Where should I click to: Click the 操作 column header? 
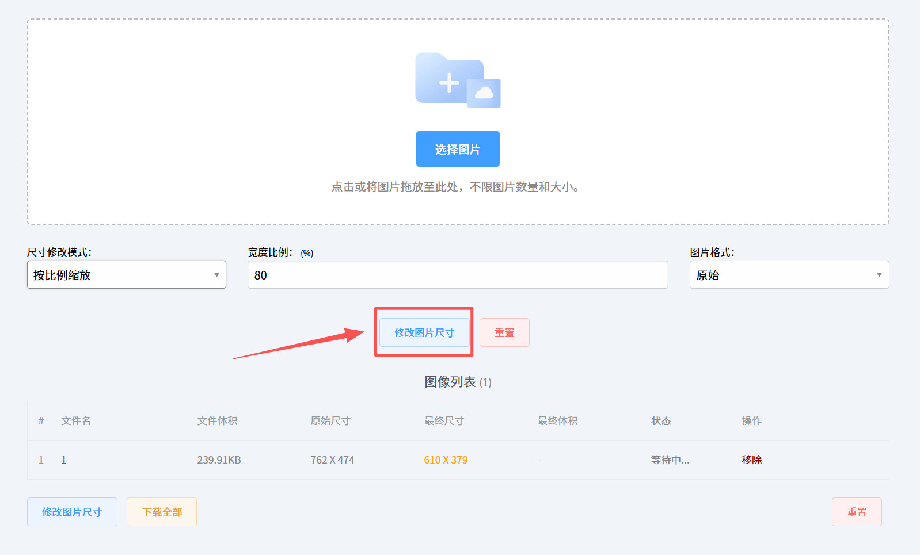[752, 420]
